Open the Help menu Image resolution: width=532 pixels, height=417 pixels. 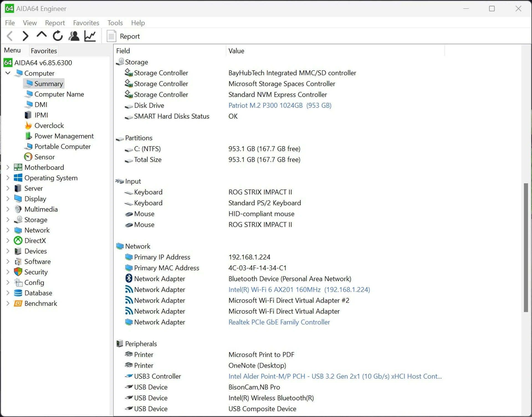tap(138, 23)
